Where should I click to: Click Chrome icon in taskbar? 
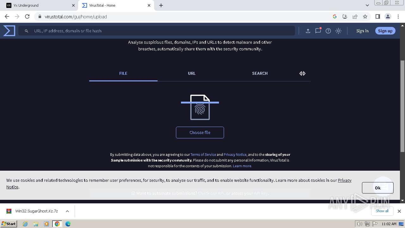[57, 224]
